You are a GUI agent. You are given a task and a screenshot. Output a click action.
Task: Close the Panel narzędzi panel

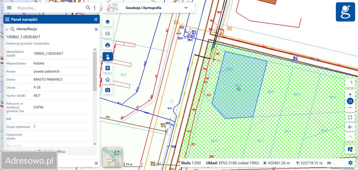[96, 19]
